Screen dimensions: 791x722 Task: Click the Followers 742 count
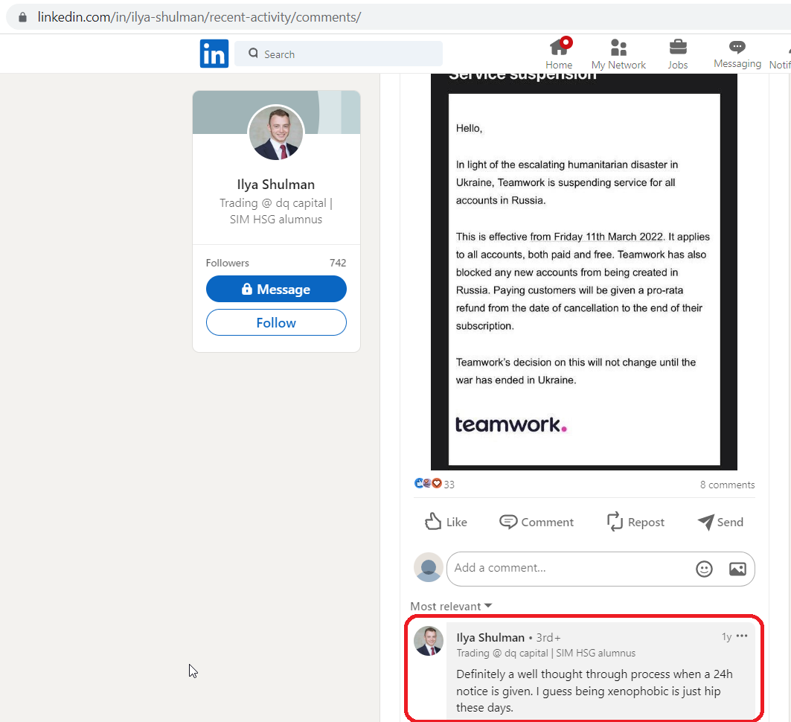point(276,263)
